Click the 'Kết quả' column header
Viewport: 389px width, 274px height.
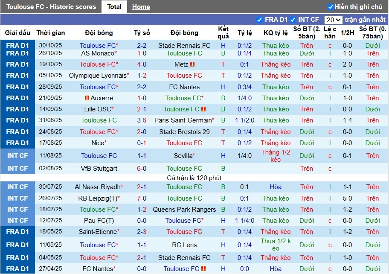[x=223, y=33]
